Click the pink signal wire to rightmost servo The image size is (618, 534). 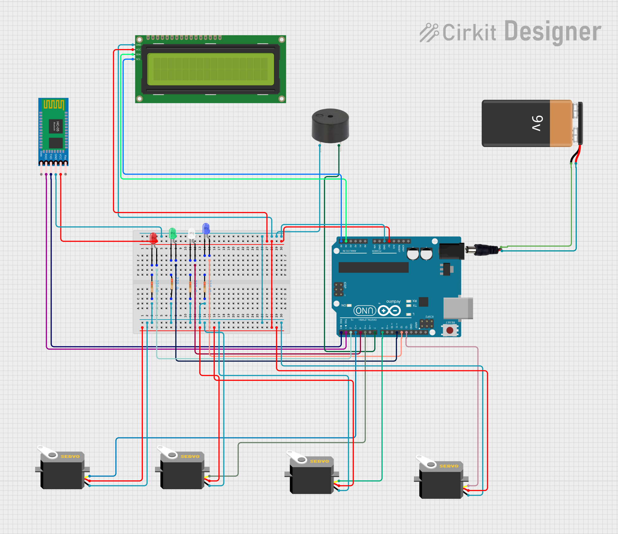tap(478, 414)
